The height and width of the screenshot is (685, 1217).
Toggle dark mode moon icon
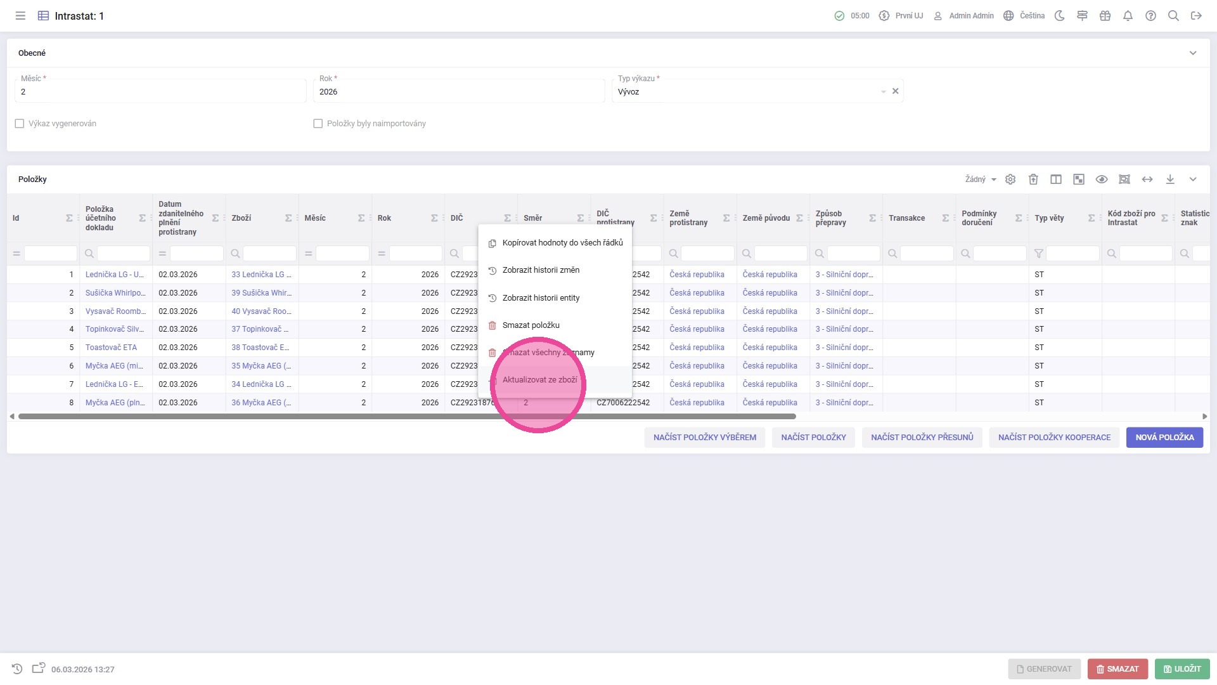(x=1059, y=16)
